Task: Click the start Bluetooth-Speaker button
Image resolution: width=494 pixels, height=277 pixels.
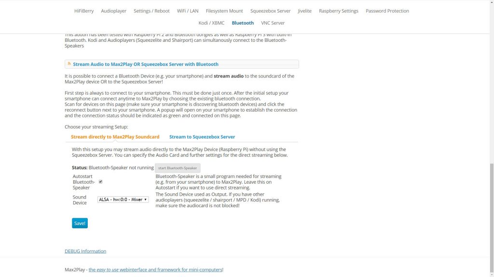Action: [x=178, y=168]
